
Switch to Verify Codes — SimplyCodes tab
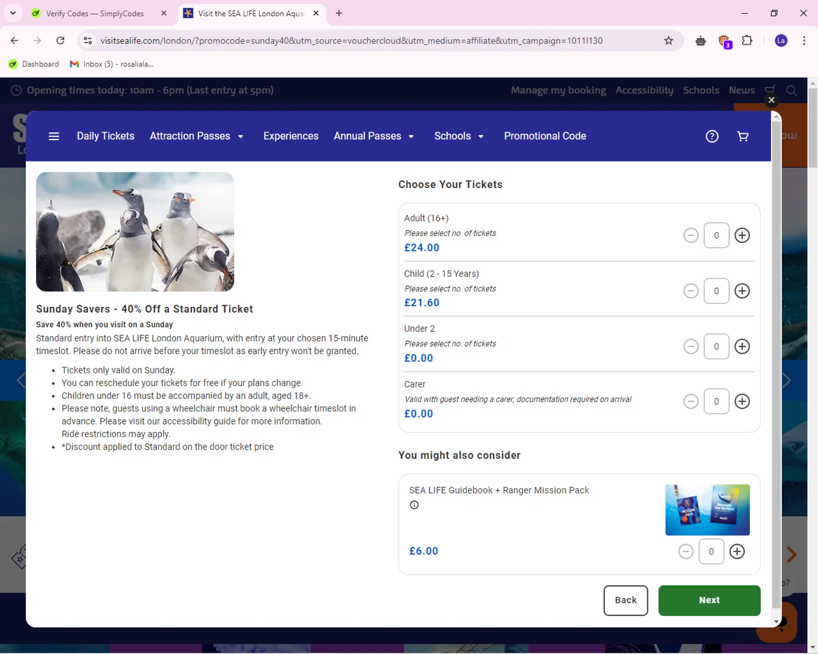[94, 13]
